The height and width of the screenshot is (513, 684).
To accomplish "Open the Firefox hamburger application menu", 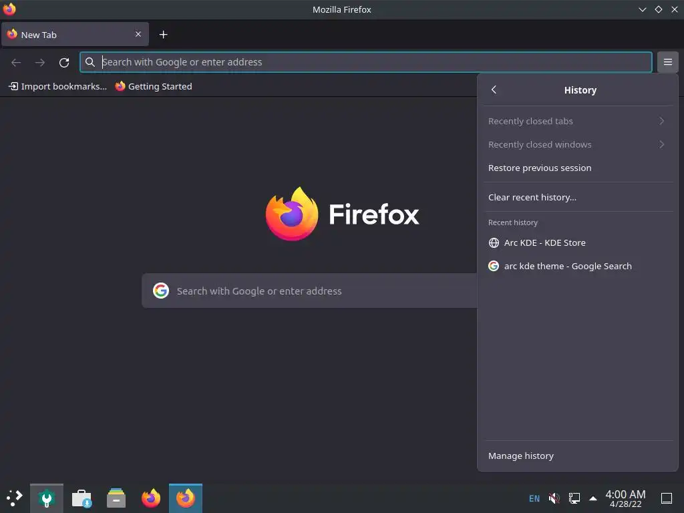I will (x=667, y=62).
